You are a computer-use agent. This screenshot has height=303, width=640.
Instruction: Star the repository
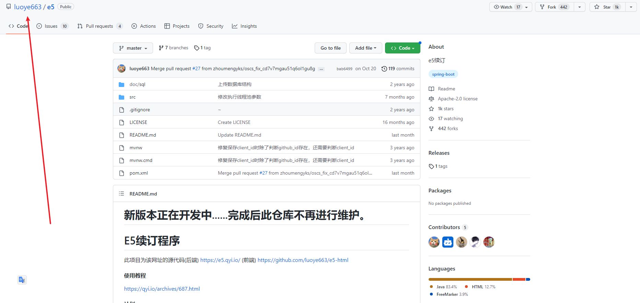pos(607,7)
